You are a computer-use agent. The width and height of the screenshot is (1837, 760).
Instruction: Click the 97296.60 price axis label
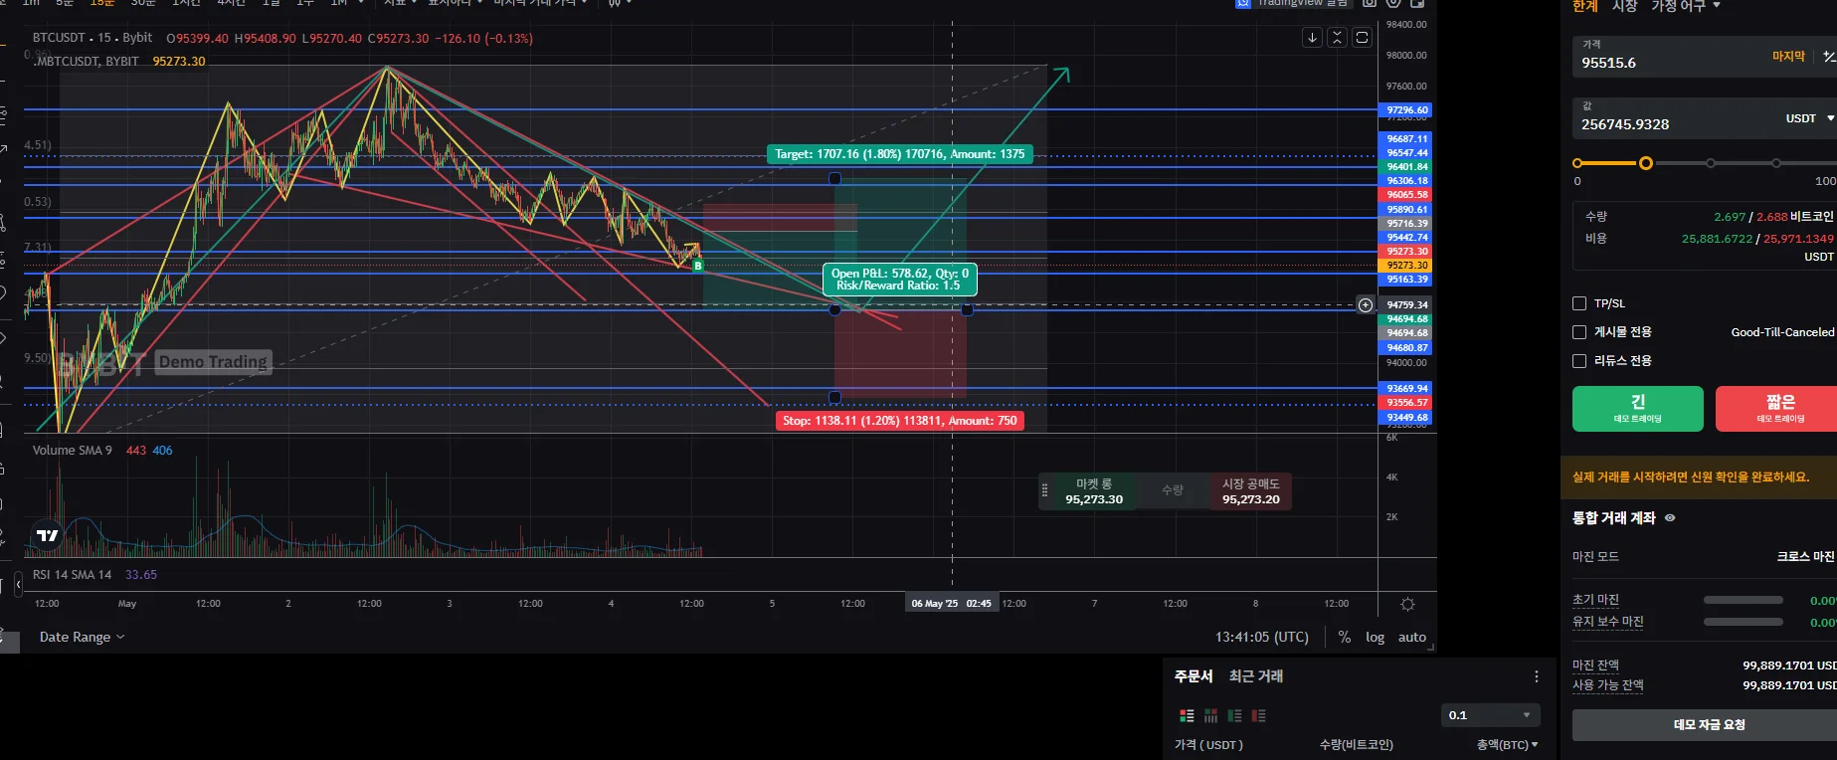tap(1406, 110)
